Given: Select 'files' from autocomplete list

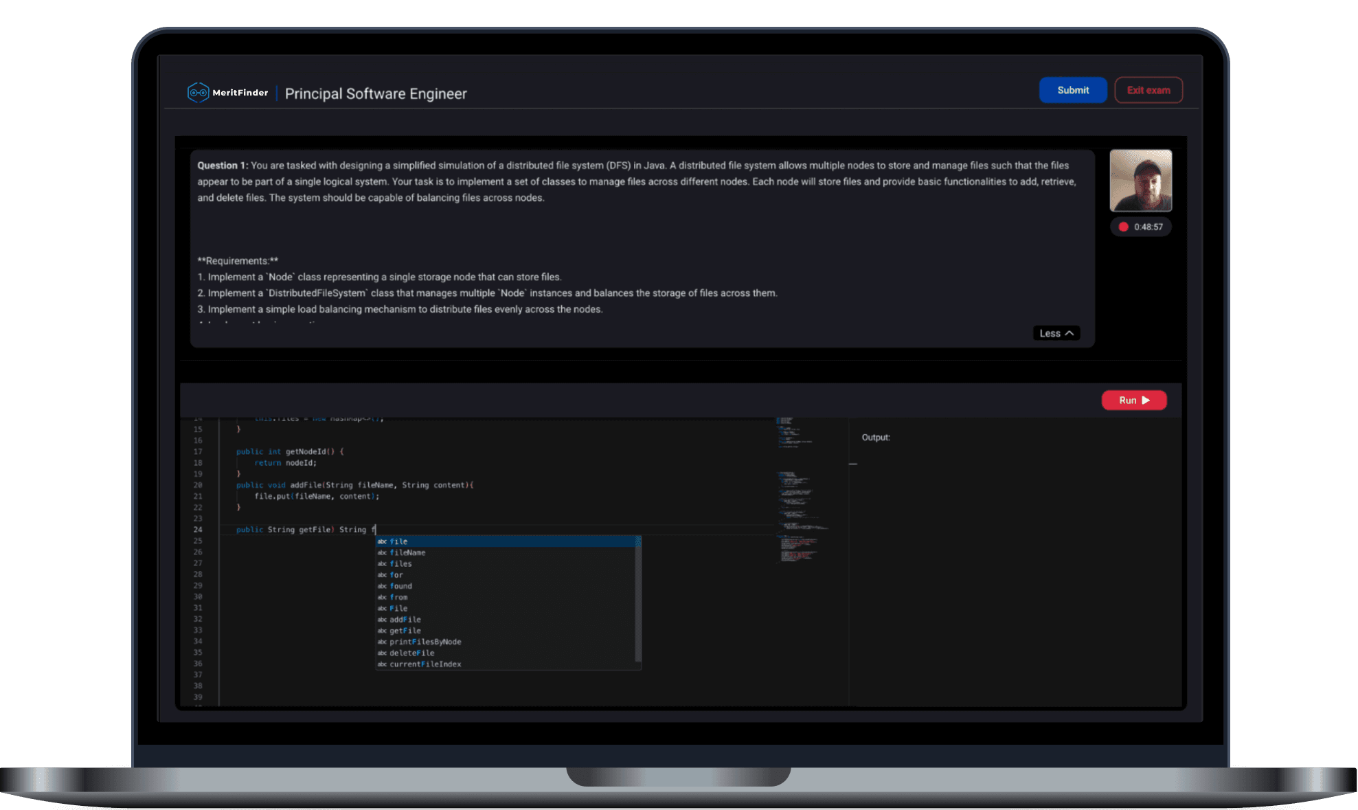Looking at the screenshot, I should pyautogui.click(x=400, y=564).
